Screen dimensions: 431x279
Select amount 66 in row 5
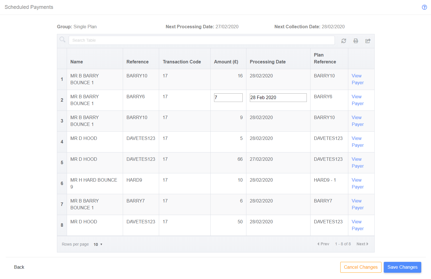[x=240, y=159]
